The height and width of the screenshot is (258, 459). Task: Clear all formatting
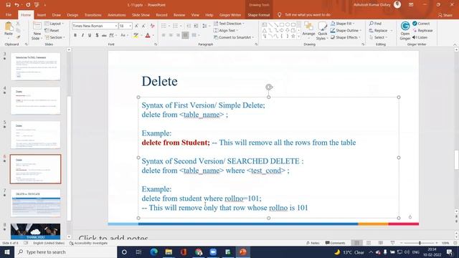click(x=152, y=26)
